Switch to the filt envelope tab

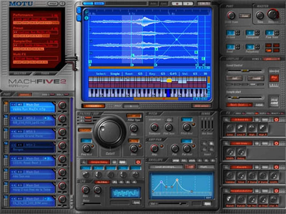[184, 161]
